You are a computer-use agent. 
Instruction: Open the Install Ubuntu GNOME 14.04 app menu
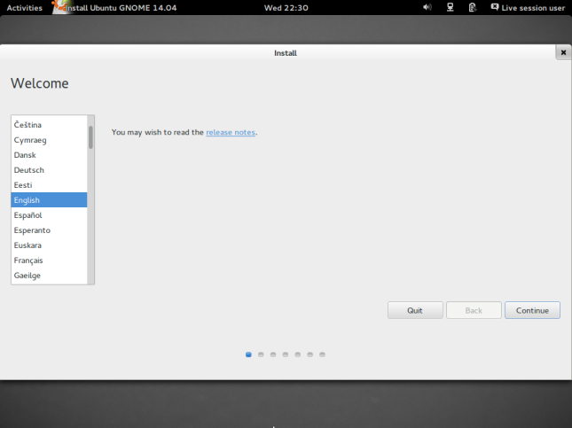coord(126,7)
